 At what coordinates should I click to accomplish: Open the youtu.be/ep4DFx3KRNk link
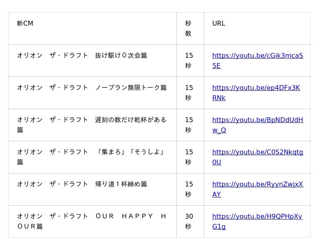pyautogui.click(x=256, y=88)
